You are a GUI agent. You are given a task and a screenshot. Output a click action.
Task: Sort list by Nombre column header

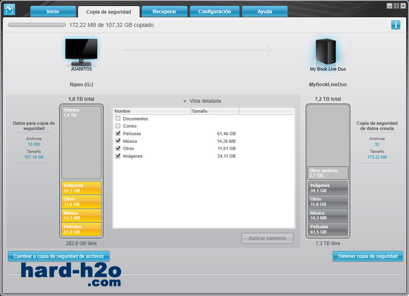[x=151, y=111]
